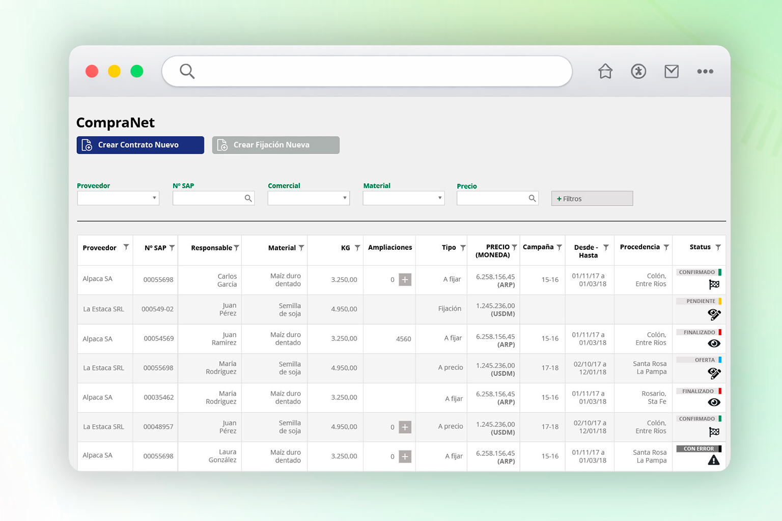Toggle the eye icon on Juan Ramírez's FINALIZADO row

(x=714, y=344)
